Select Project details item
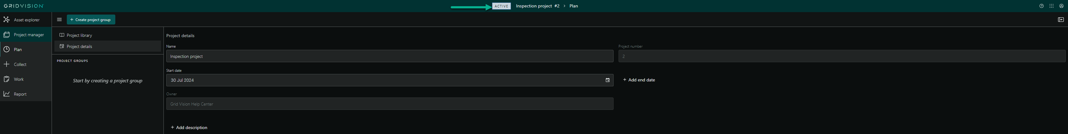Image resolution: width=1068 pixels, height=134 pixels. point(79,47)
